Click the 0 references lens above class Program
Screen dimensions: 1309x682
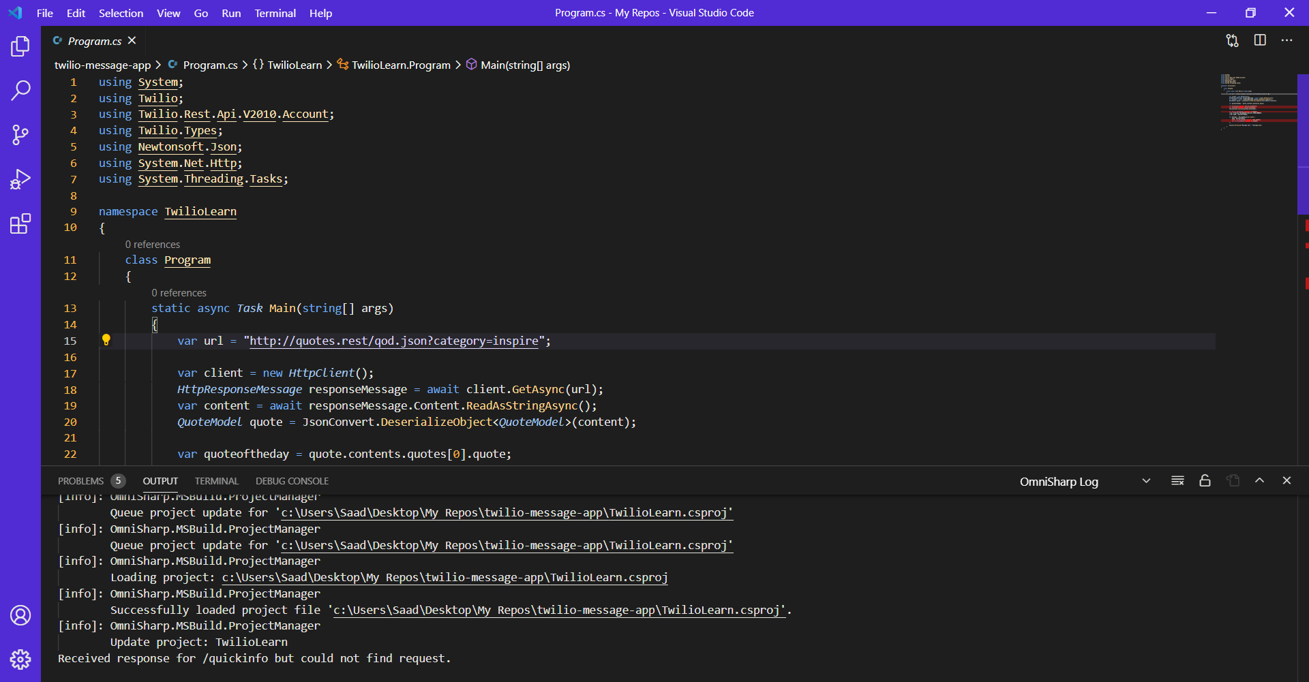153,245
